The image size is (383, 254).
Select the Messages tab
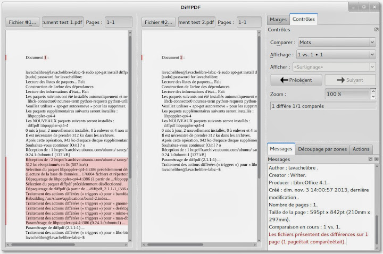281,149
